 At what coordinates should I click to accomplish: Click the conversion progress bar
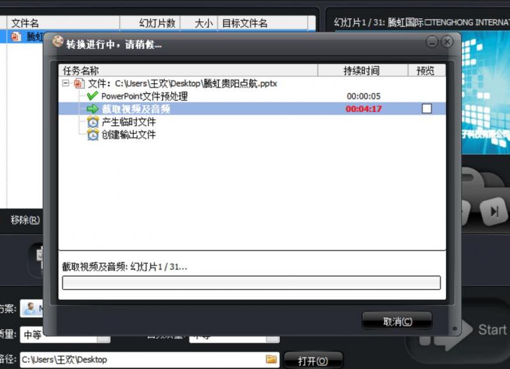coord(251,283)
